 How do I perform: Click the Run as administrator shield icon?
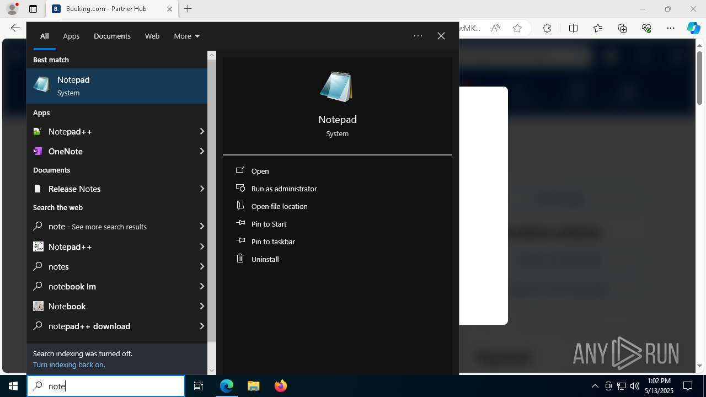tap(240, 188)
